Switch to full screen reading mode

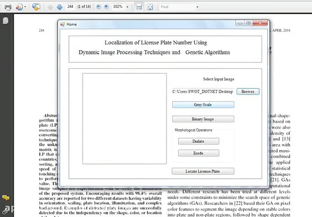click(150, 7)
